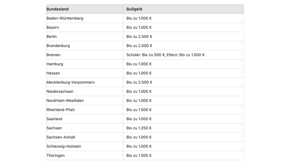Click the fine amount for Rheinland-Pfalz

click(x=139, y=110)
